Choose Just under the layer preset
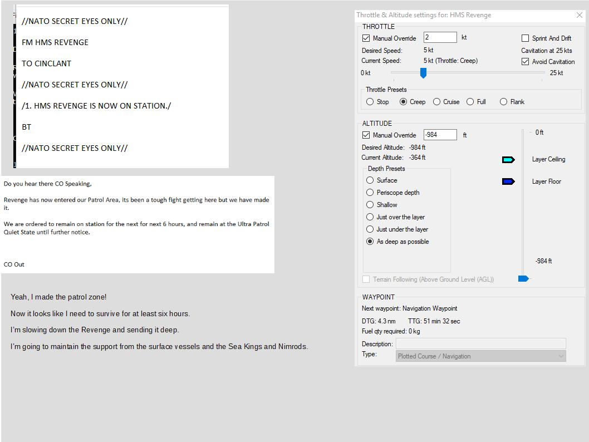Image resolution: width=589 pixels, height=442 pixels. [370, 229]
